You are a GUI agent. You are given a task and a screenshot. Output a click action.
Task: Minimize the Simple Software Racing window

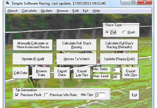(125, 2)
